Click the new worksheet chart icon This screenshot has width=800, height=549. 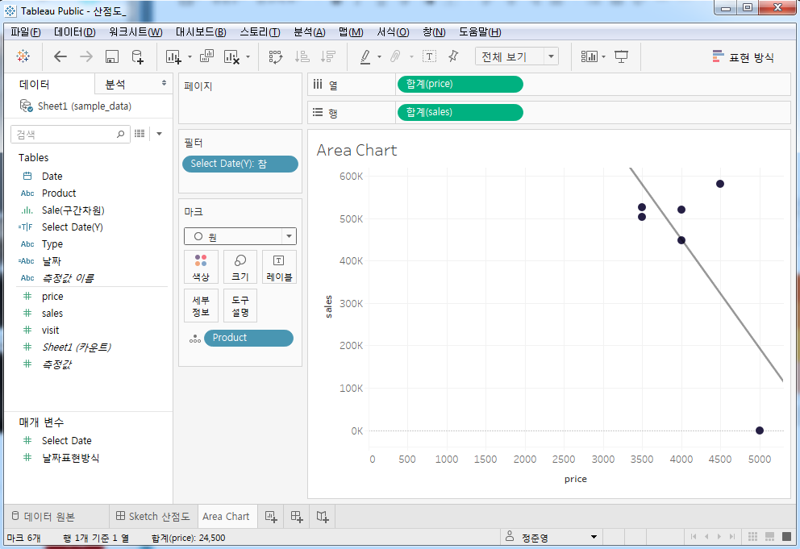click(173, 56)
